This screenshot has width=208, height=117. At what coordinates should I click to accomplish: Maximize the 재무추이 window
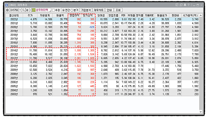coord(198,5)
